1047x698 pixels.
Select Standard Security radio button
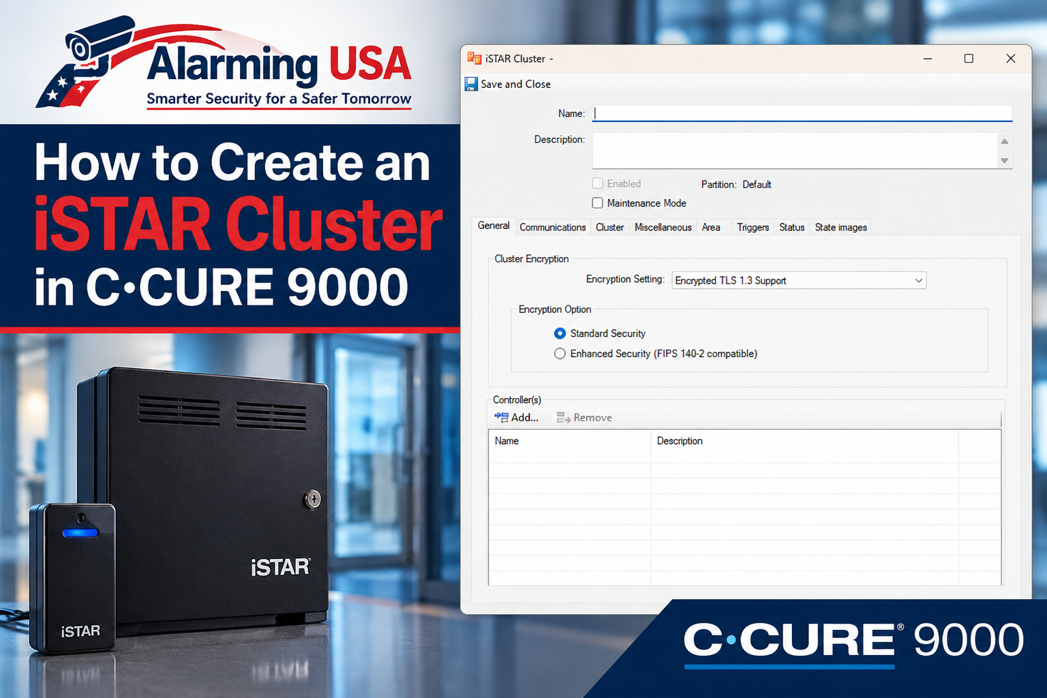tap(560, 333)
